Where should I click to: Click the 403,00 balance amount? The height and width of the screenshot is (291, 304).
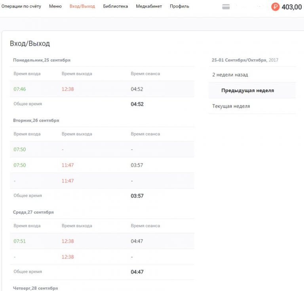tap(292, 7)
